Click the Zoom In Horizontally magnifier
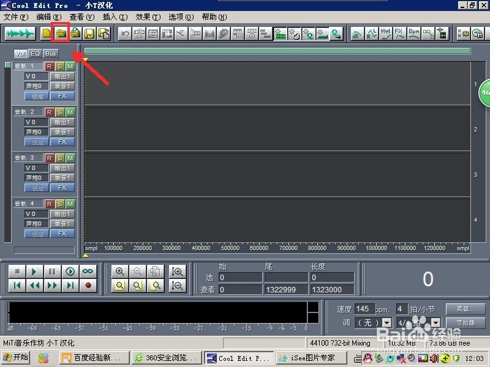Image resolution: width=490 pixels, height=367 pixels. [120, 271]
